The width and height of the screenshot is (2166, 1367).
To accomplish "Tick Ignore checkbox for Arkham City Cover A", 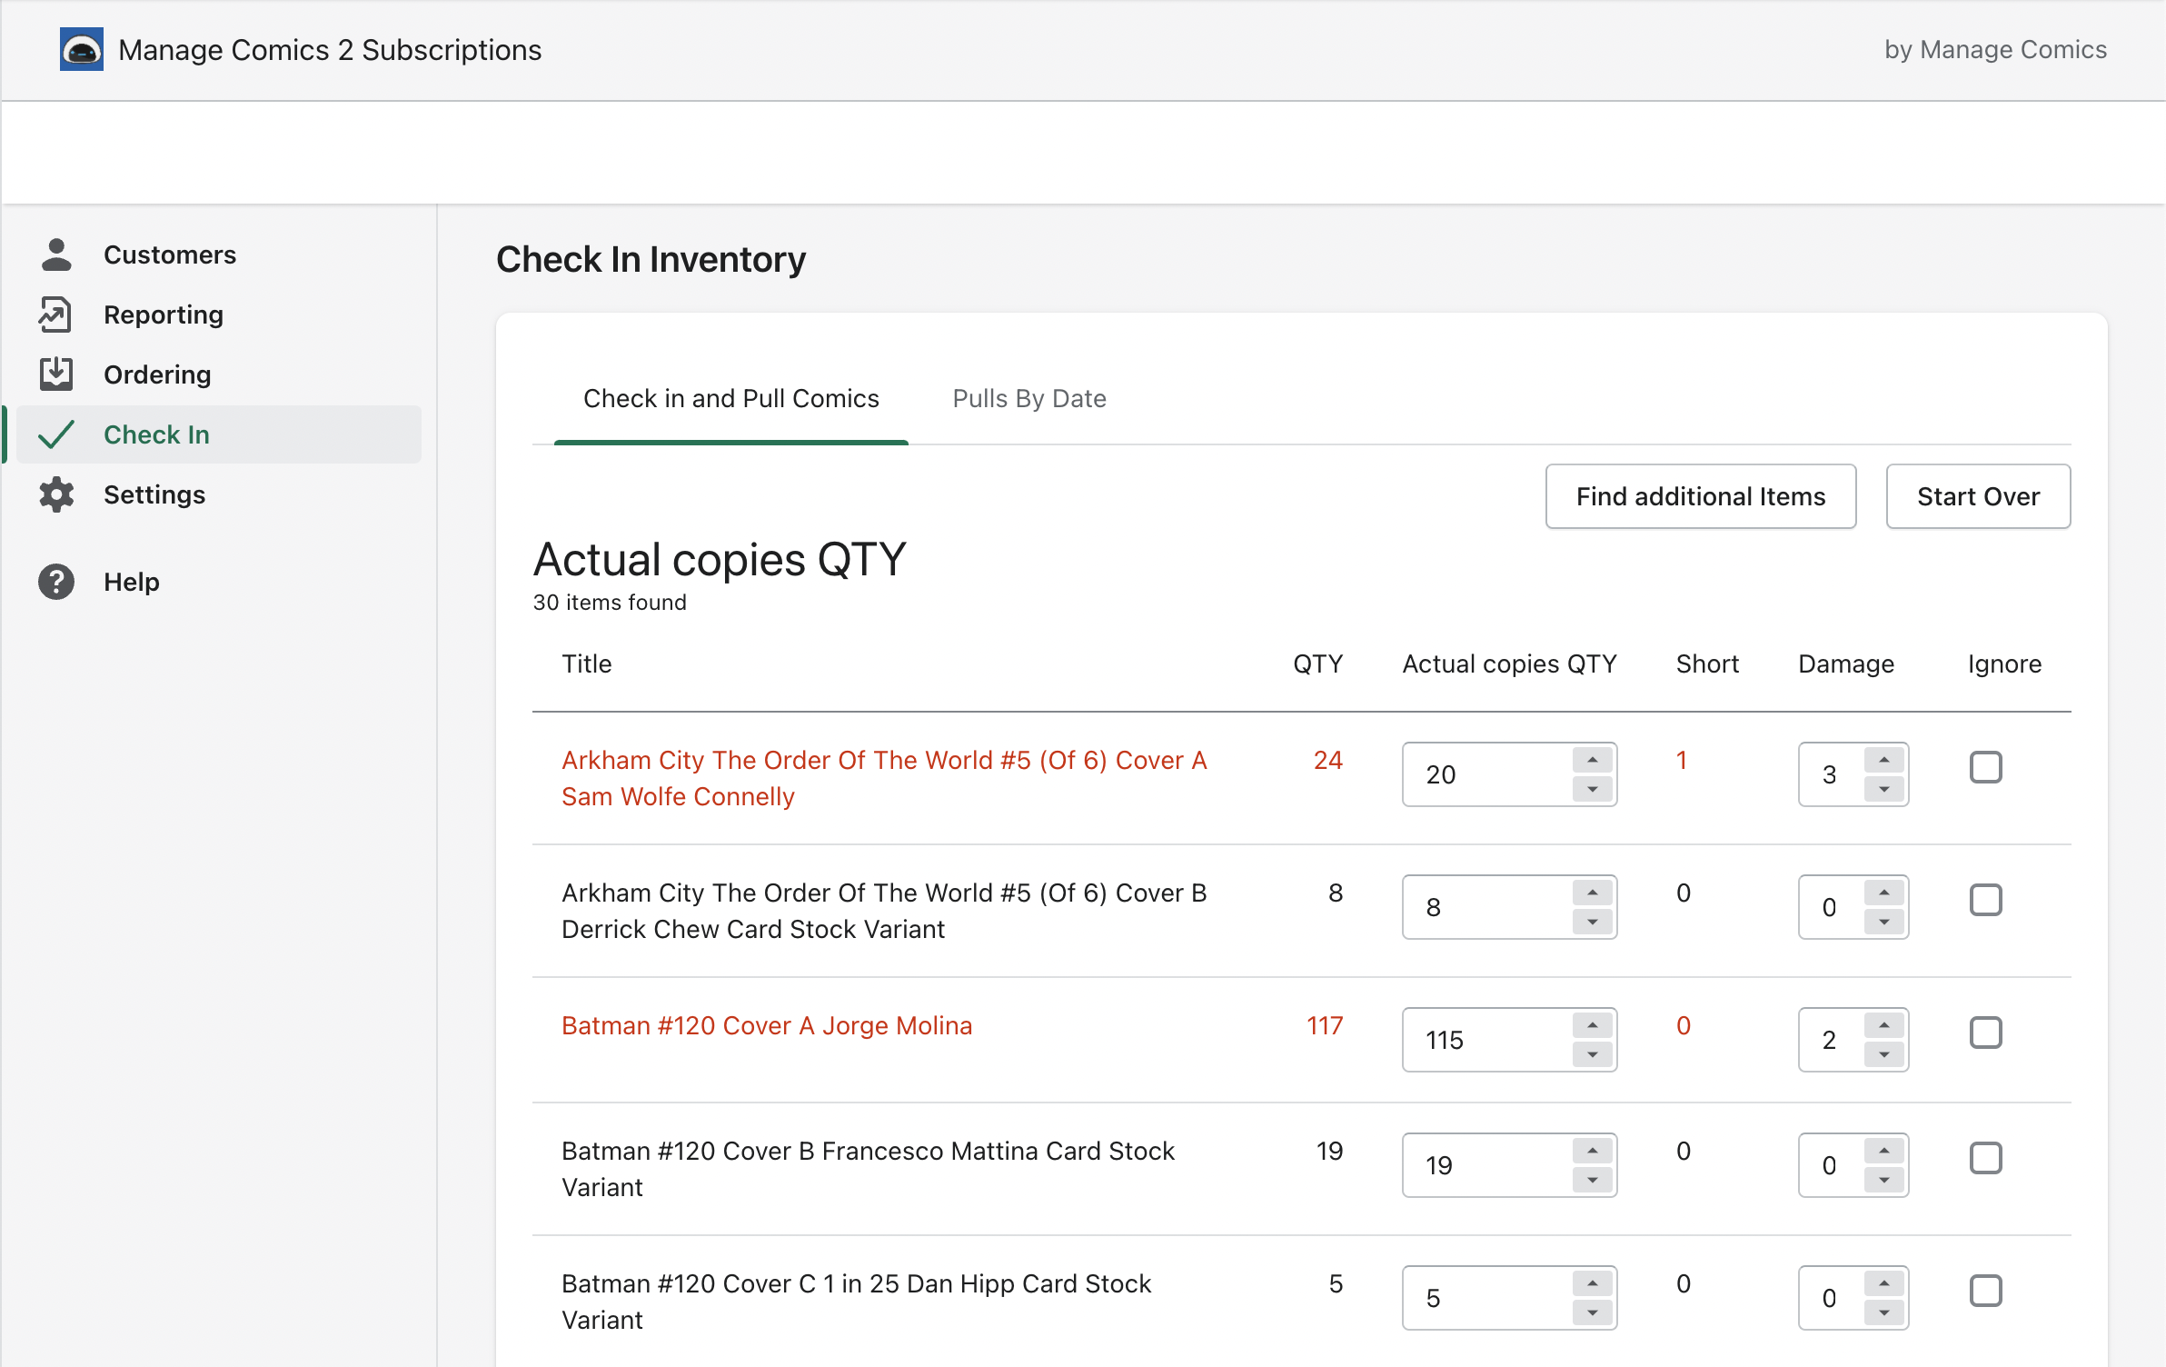I will point(1985,767).
